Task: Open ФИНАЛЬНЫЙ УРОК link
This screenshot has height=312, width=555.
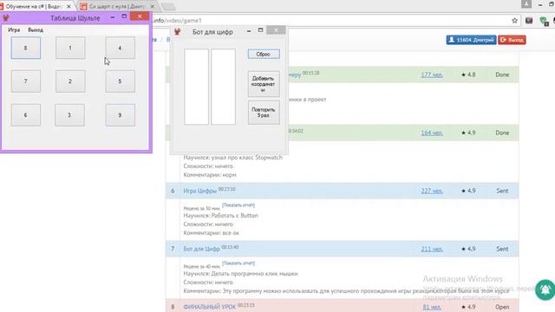Action: pos(209,307)
